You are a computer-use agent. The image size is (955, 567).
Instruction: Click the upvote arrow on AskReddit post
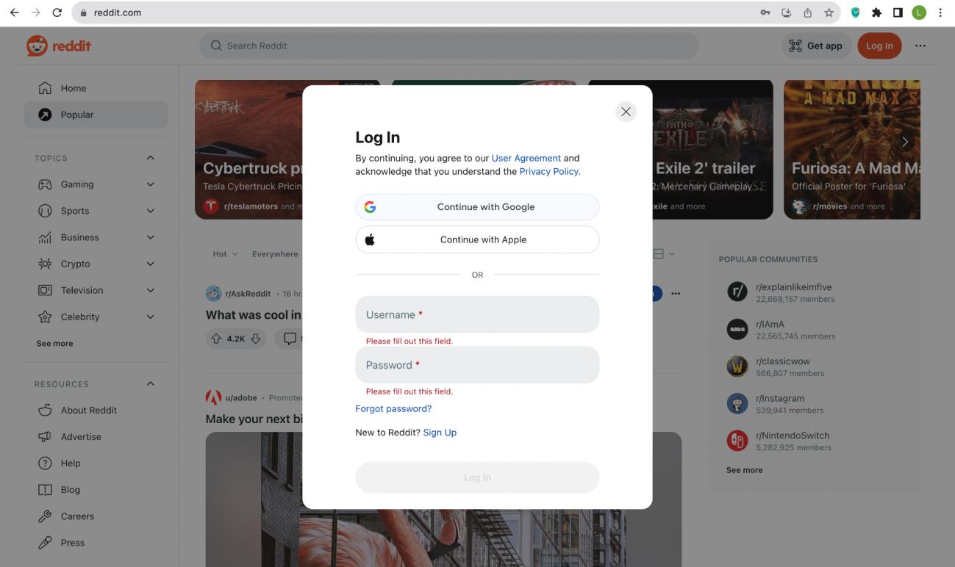(x=216, y=339)
